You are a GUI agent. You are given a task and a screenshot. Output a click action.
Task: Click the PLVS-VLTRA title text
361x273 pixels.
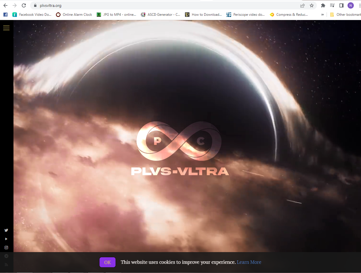point(180,171)
